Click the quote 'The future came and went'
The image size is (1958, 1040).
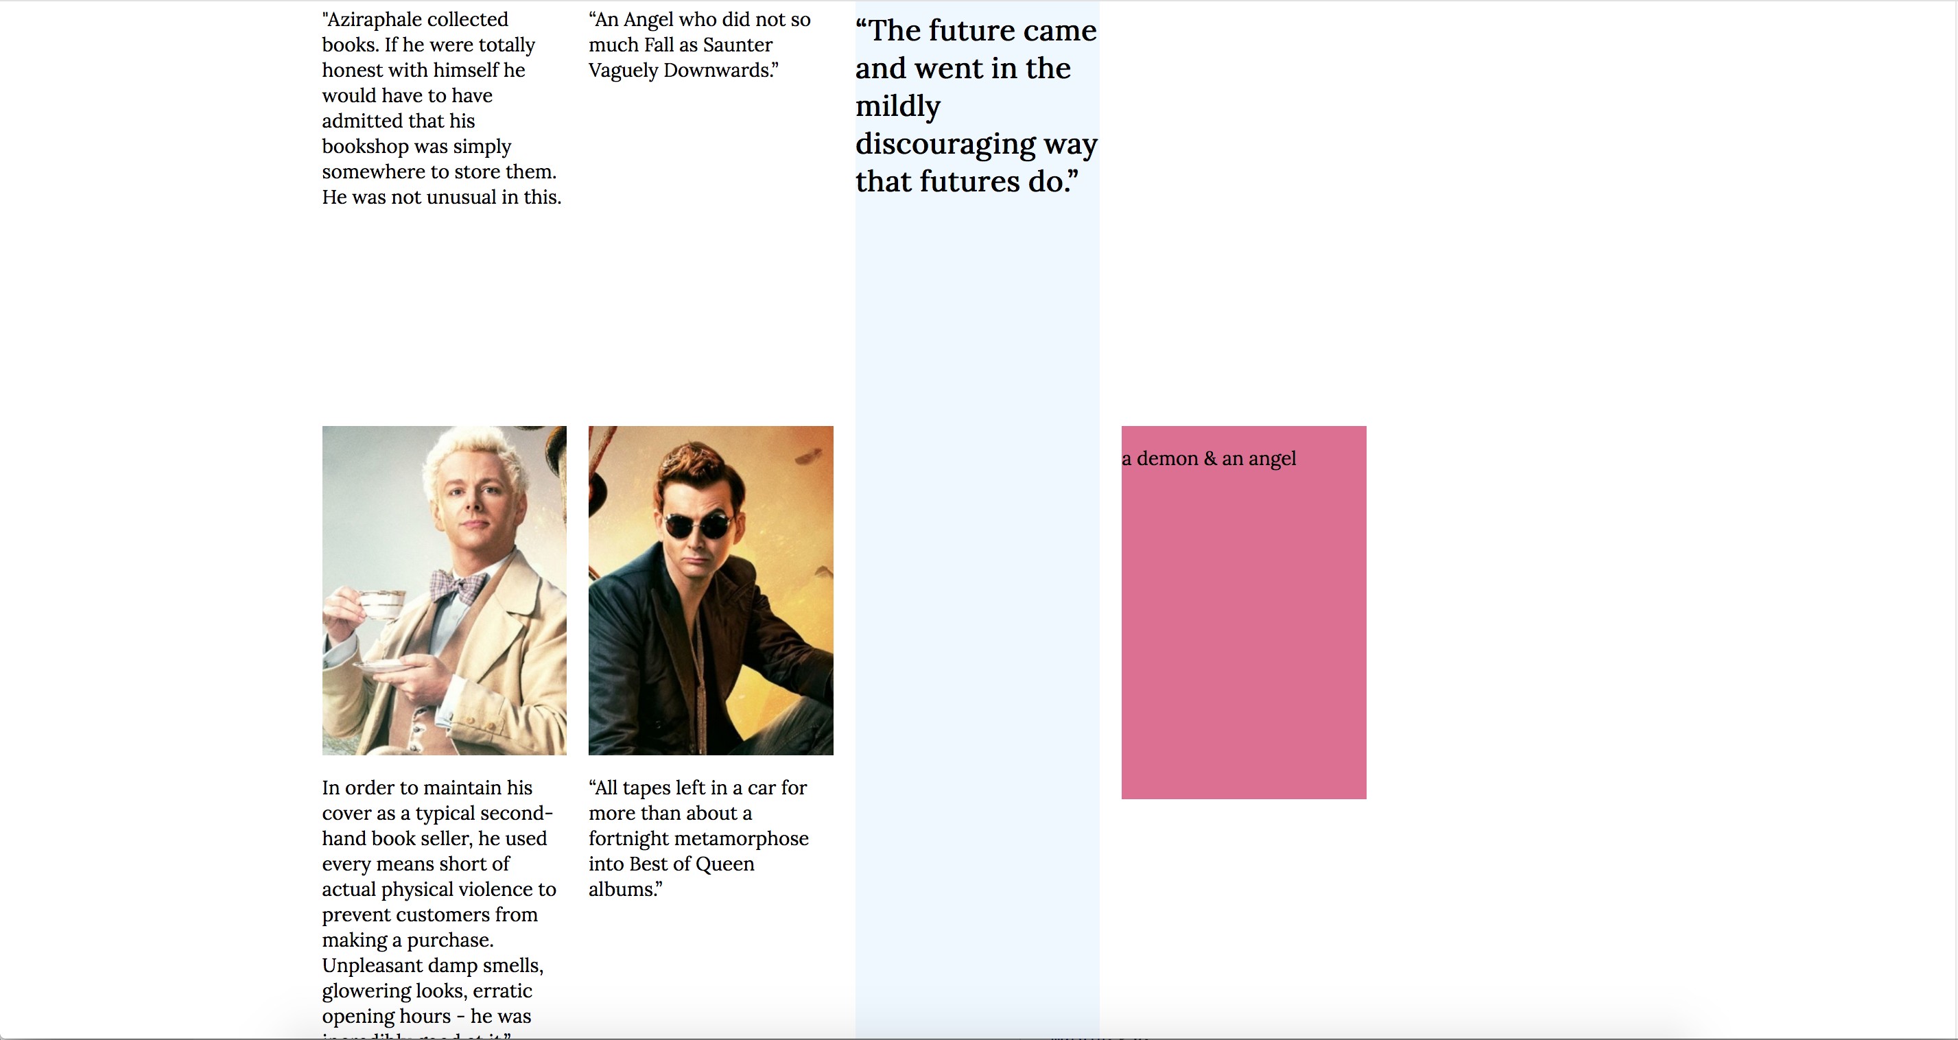tap(977, 106)
